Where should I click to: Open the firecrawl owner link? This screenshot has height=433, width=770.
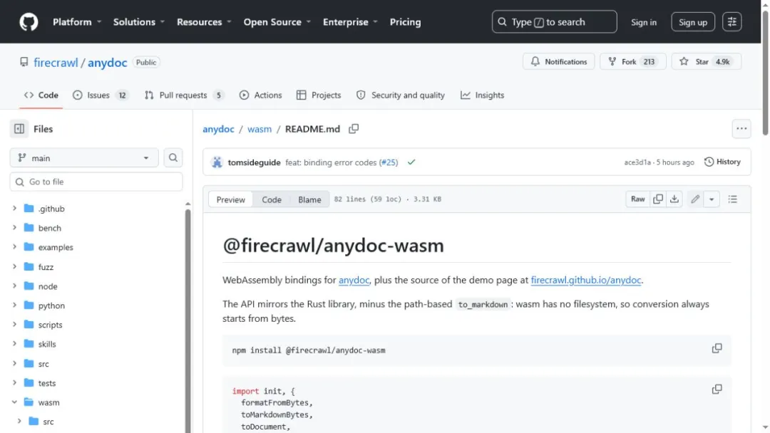click(x=56, y=62)
